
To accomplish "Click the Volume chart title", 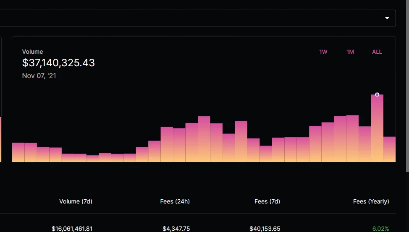I will (32, 52).
